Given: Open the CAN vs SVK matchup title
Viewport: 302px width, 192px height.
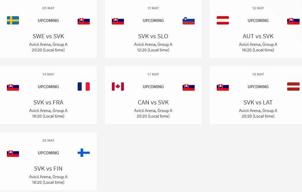Looking at the screenshot, I should pos(153,102).
